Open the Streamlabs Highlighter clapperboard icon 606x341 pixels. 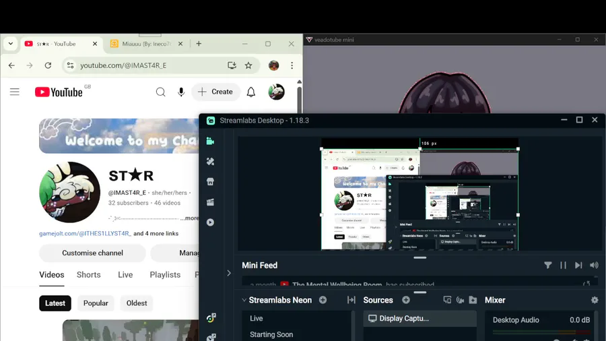tap(210, 202)
